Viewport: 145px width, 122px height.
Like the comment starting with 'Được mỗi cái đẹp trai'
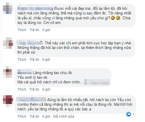22,30
